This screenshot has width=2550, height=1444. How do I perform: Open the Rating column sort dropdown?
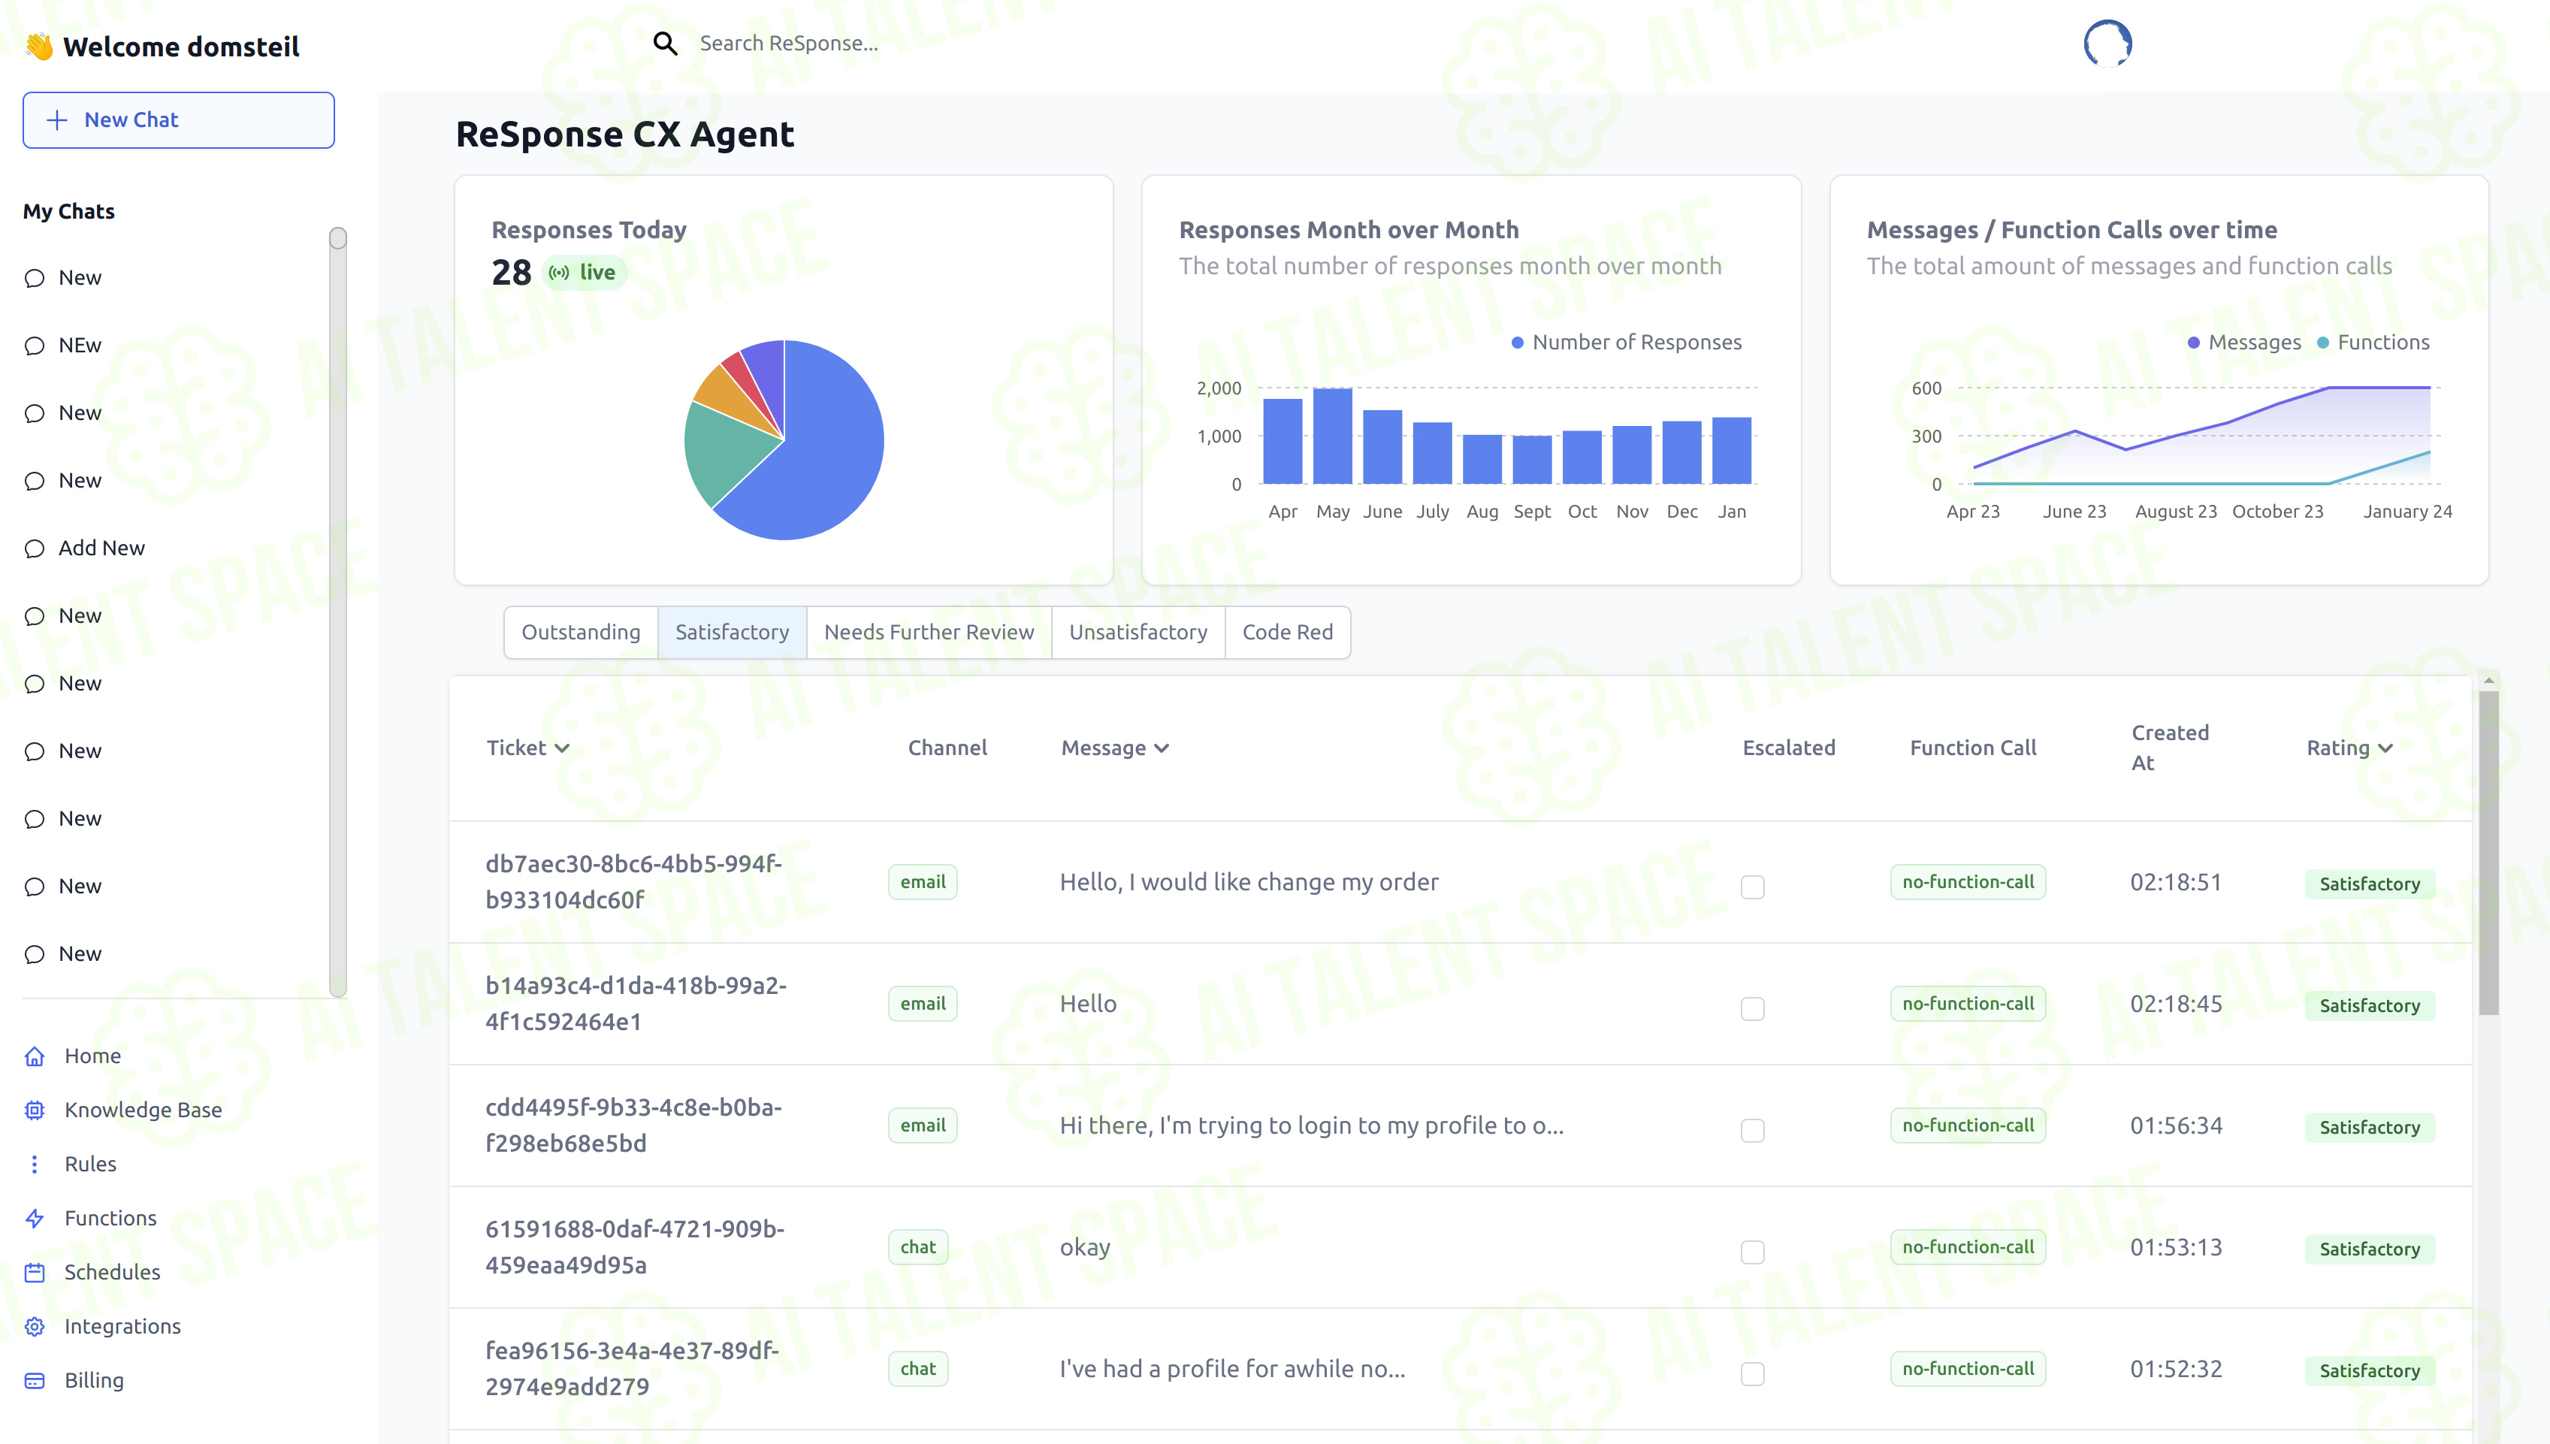pos(2385,749)
